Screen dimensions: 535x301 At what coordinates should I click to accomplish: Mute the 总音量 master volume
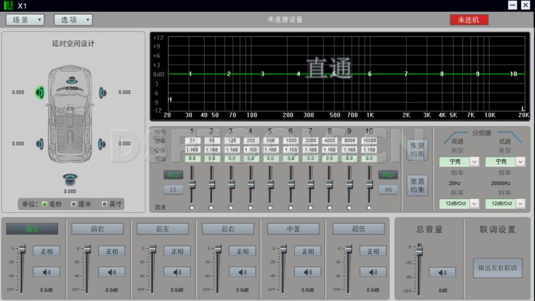442,272
